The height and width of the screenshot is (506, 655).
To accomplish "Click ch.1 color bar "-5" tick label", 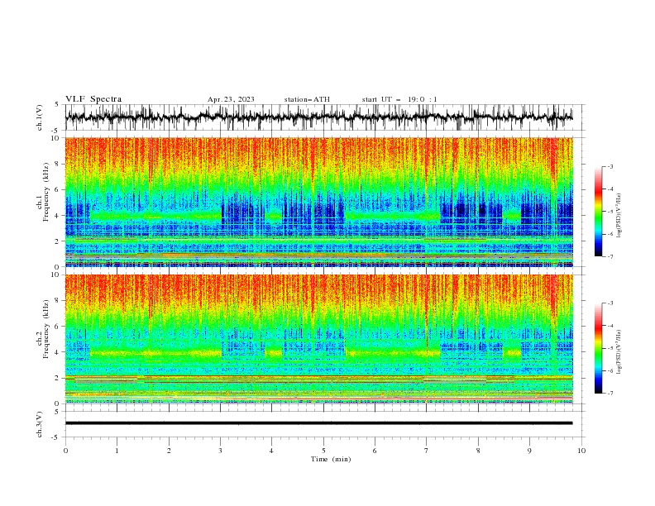I will (610, 212).
